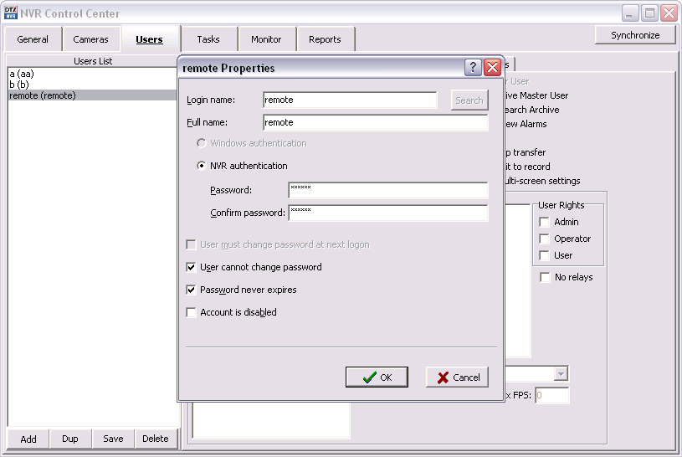
Task: Open the Reports tab
Action: (x=325, y=39)
